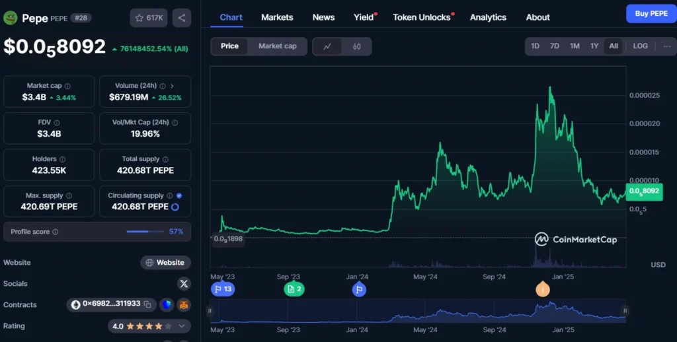Expand Volume (24h) details arrow
The image size is (677, 342).
pos(172,86)
